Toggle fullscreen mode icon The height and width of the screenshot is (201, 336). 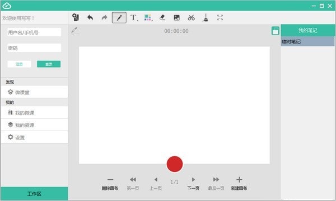[x=220, y=17]
